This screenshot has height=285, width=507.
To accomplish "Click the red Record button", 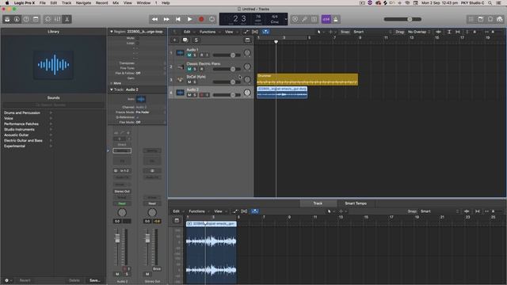I will 201,19.
